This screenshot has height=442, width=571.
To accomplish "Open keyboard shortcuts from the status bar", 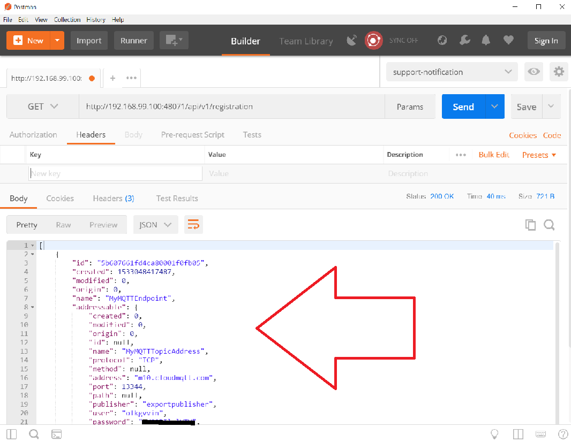I will point(540,434).
